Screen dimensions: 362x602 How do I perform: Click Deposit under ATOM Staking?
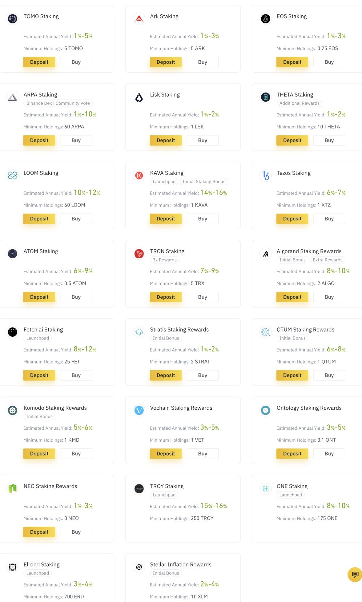pos(39,297)
